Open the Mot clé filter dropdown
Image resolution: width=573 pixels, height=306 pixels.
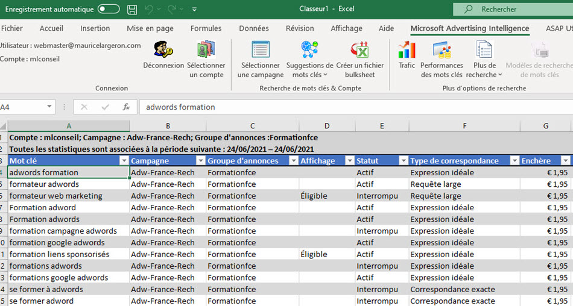pyautogui.click(x=124, y=161)
